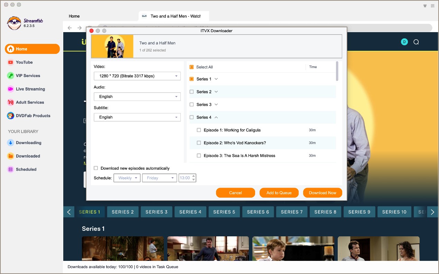Open first Series 1 episode thumbnail
This screenshot has height=274, width=439.
(x=123, y=248)
